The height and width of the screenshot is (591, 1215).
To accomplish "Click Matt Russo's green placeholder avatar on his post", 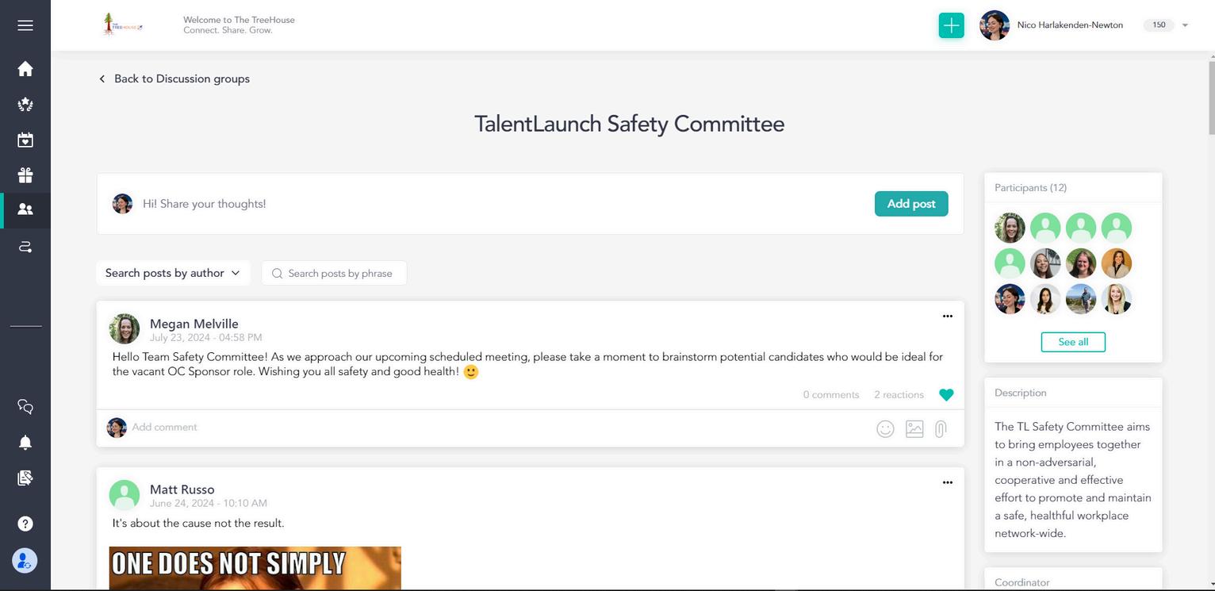I will click(125, 495).
